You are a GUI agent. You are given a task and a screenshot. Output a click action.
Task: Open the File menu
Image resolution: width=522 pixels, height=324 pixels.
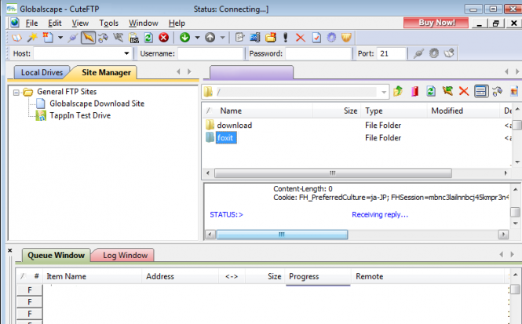pos(31,23)
